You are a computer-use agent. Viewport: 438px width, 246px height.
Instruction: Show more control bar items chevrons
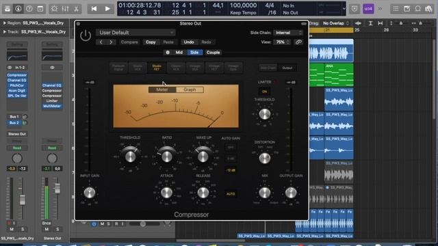(380, 9)
